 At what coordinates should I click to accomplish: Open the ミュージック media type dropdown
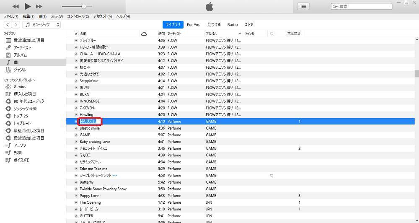pyautogui.click(x=42, y=25)
